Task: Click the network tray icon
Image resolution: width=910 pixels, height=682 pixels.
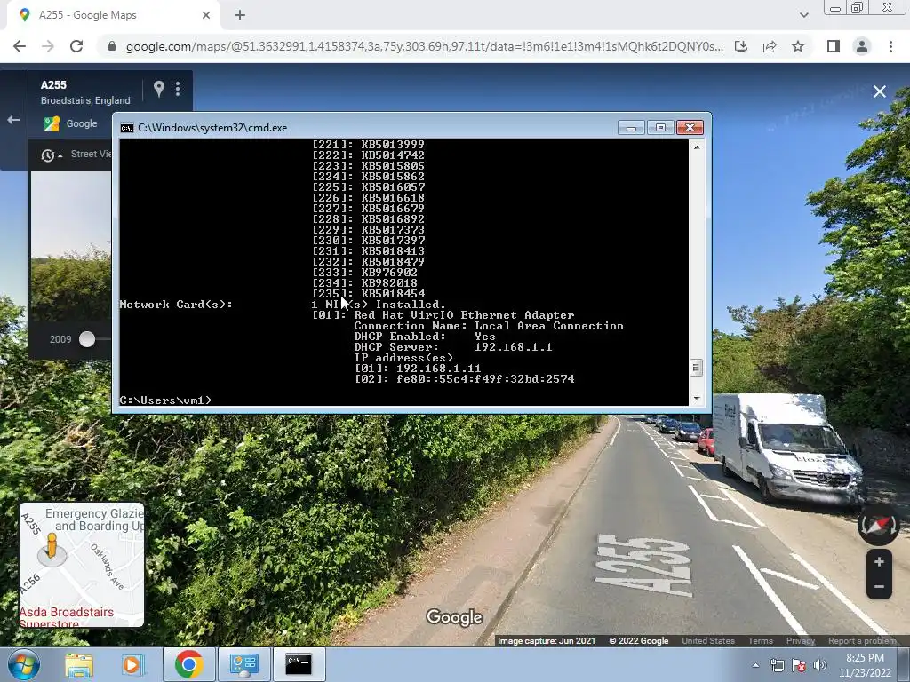Action: point(777,665)
